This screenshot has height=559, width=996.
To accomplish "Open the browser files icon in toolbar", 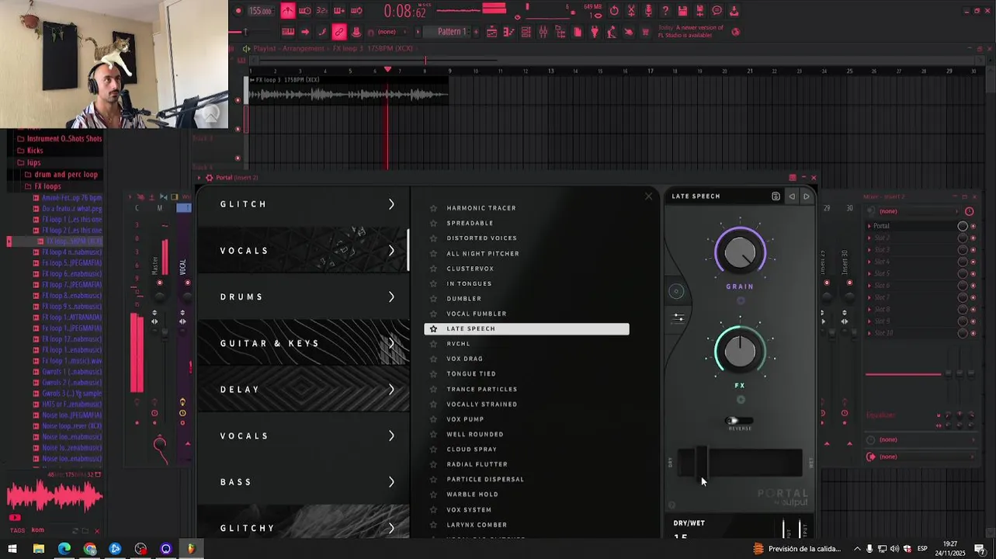I will 560,32.
